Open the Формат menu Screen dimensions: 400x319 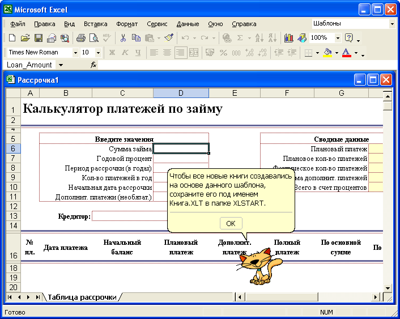pyautogui.click(x=127, y=24)
